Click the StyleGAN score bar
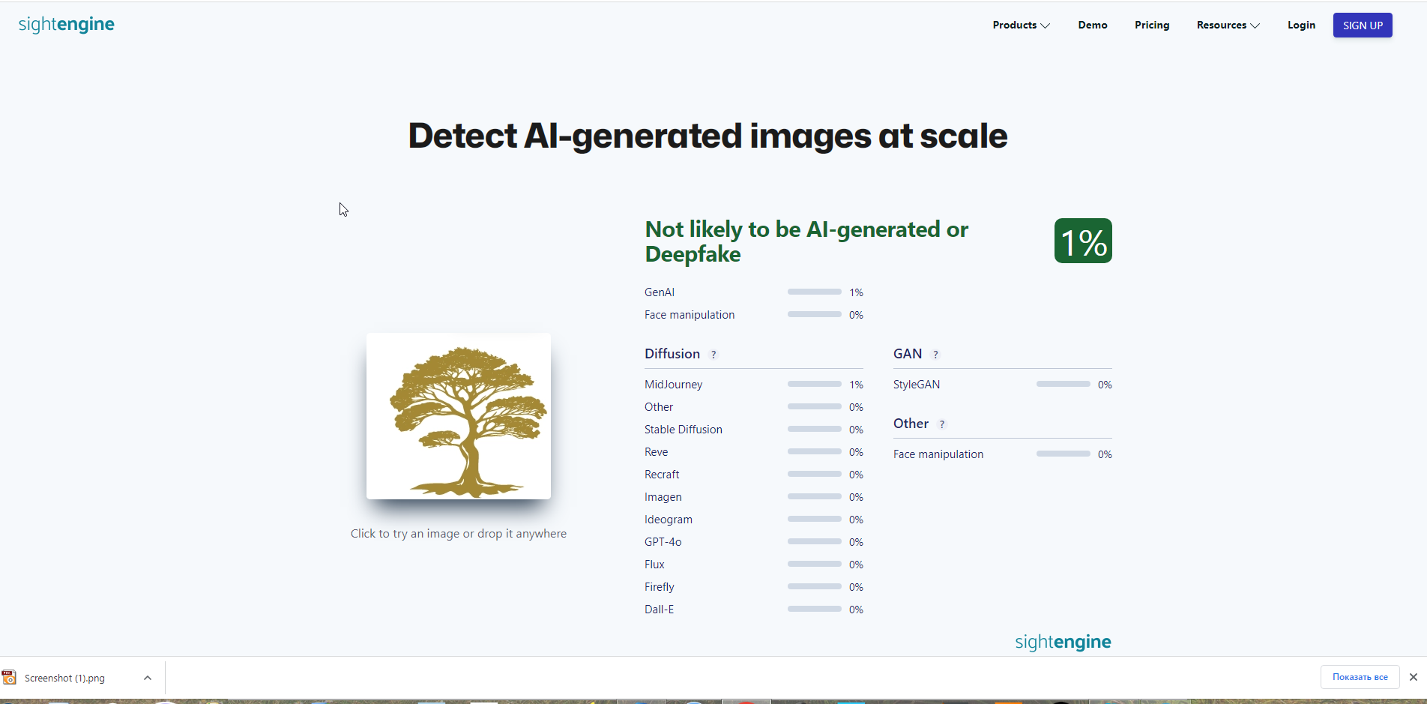This screenshot has width=1427, height=704. tap(1064, 384)
